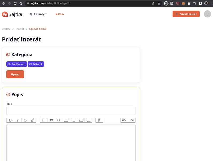Select the Nábytok category tag

click(x=36, y=64)
